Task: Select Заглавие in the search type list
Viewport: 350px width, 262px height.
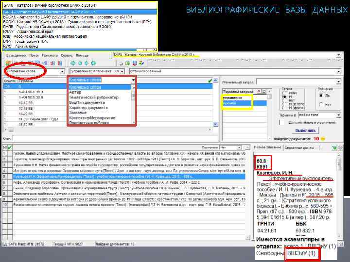Action: [x=78, y=113]
